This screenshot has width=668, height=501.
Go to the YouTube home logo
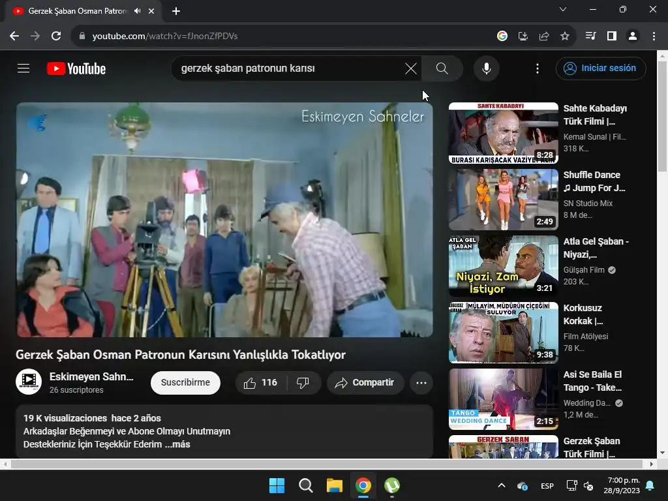pos(76,68)
